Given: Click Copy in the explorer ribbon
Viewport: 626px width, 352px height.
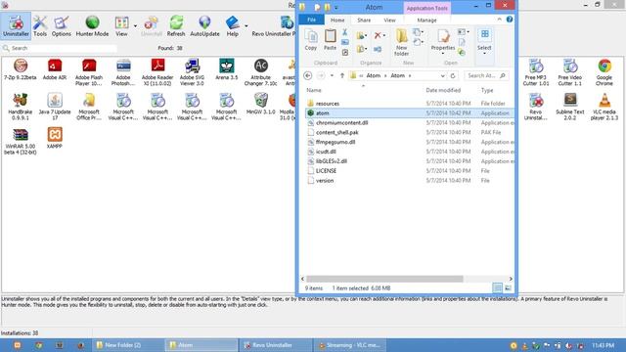Looking at the screenshot, I should coord(311,40).
